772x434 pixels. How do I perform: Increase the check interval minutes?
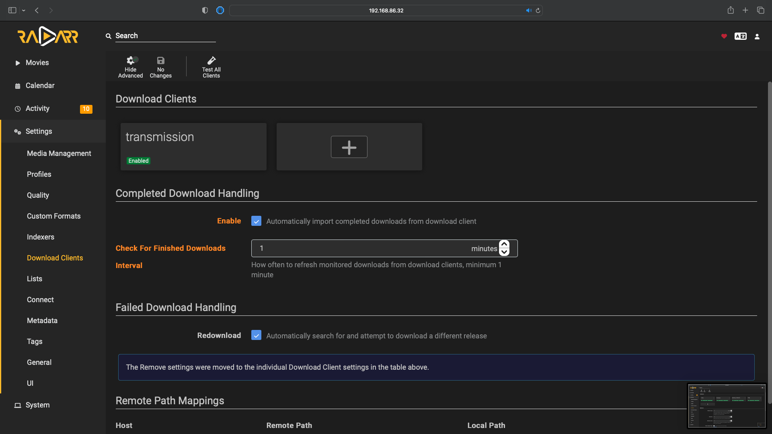pos(504,244)
